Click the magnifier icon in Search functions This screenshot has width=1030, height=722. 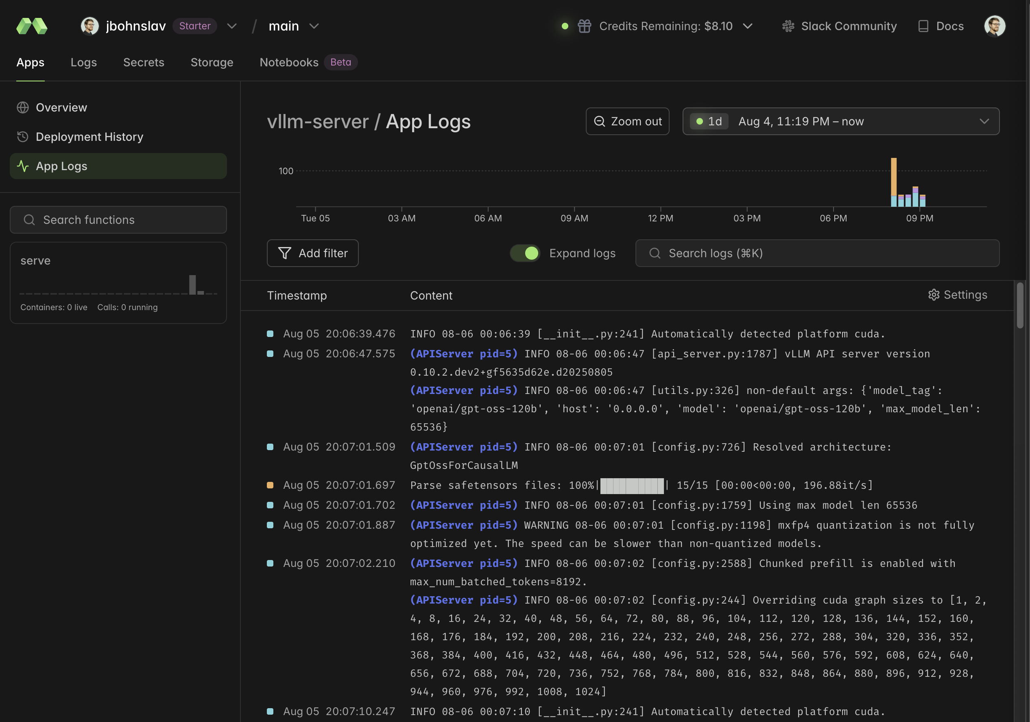pyautogui.click(x=30, y=220)
